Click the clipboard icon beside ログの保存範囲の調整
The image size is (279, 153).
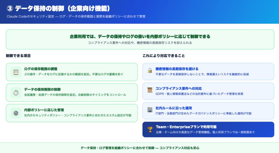coord(16,72)
